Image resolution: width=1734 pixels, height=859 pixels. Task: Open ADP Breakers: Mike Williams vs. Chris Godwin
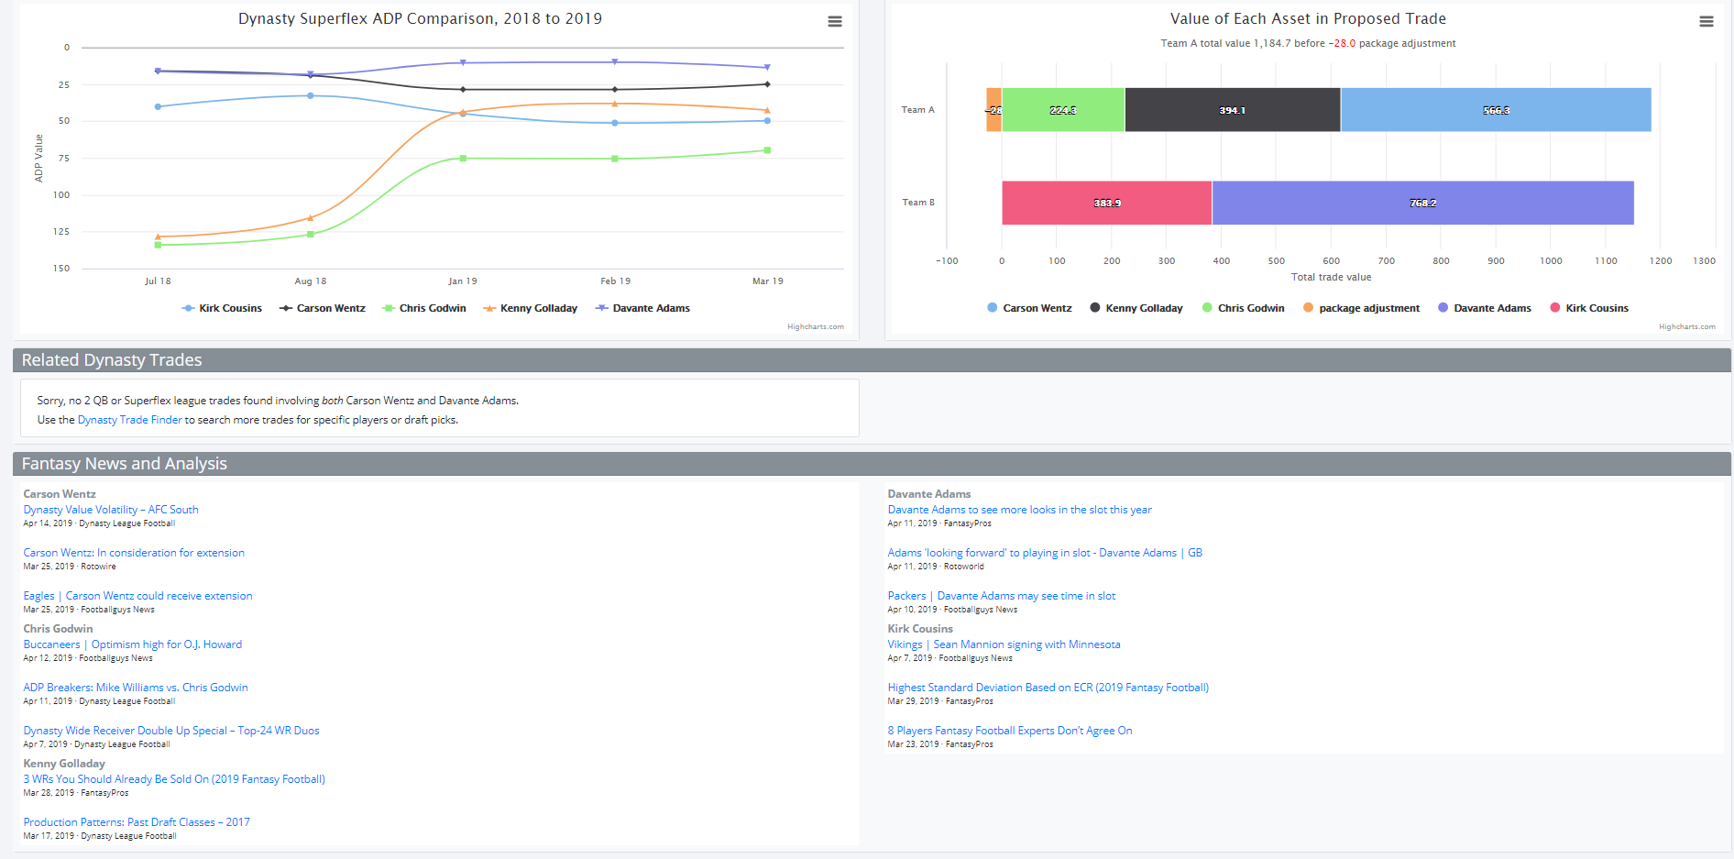pyautogui.click(x=136, y=688)
